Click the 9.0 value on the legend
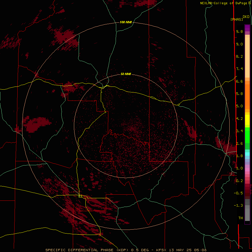Image resolution: width=252 pixels, height=252 pixels. coord(239,44)
